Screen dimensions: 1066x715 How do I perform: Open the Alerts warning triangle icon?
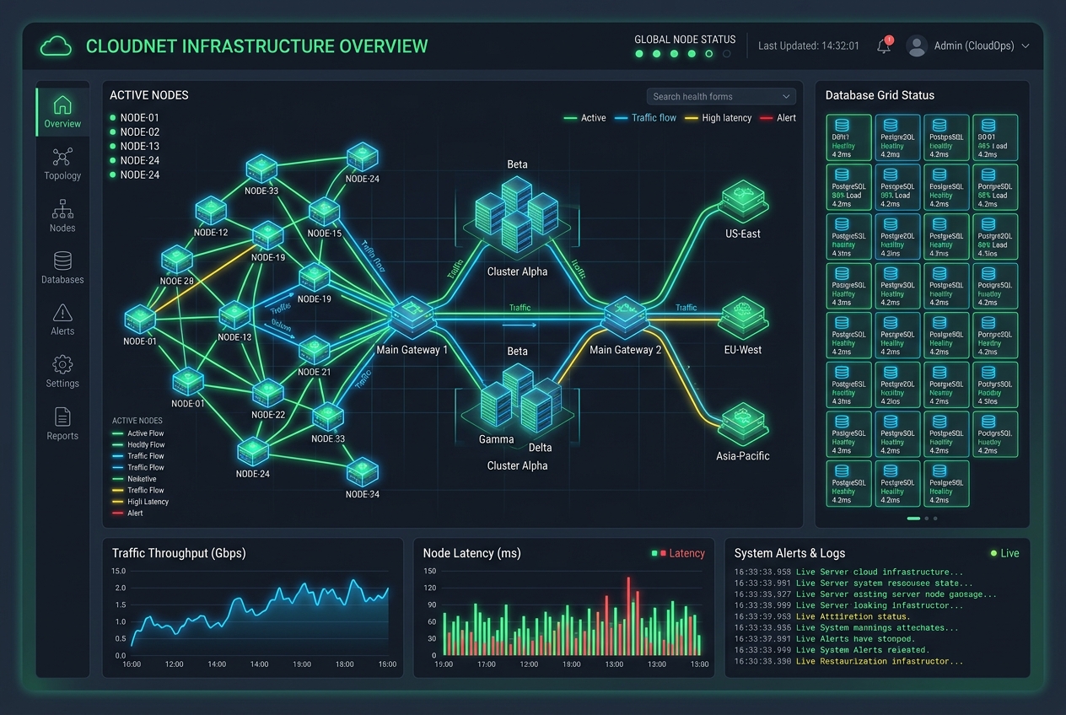[62, 313]
